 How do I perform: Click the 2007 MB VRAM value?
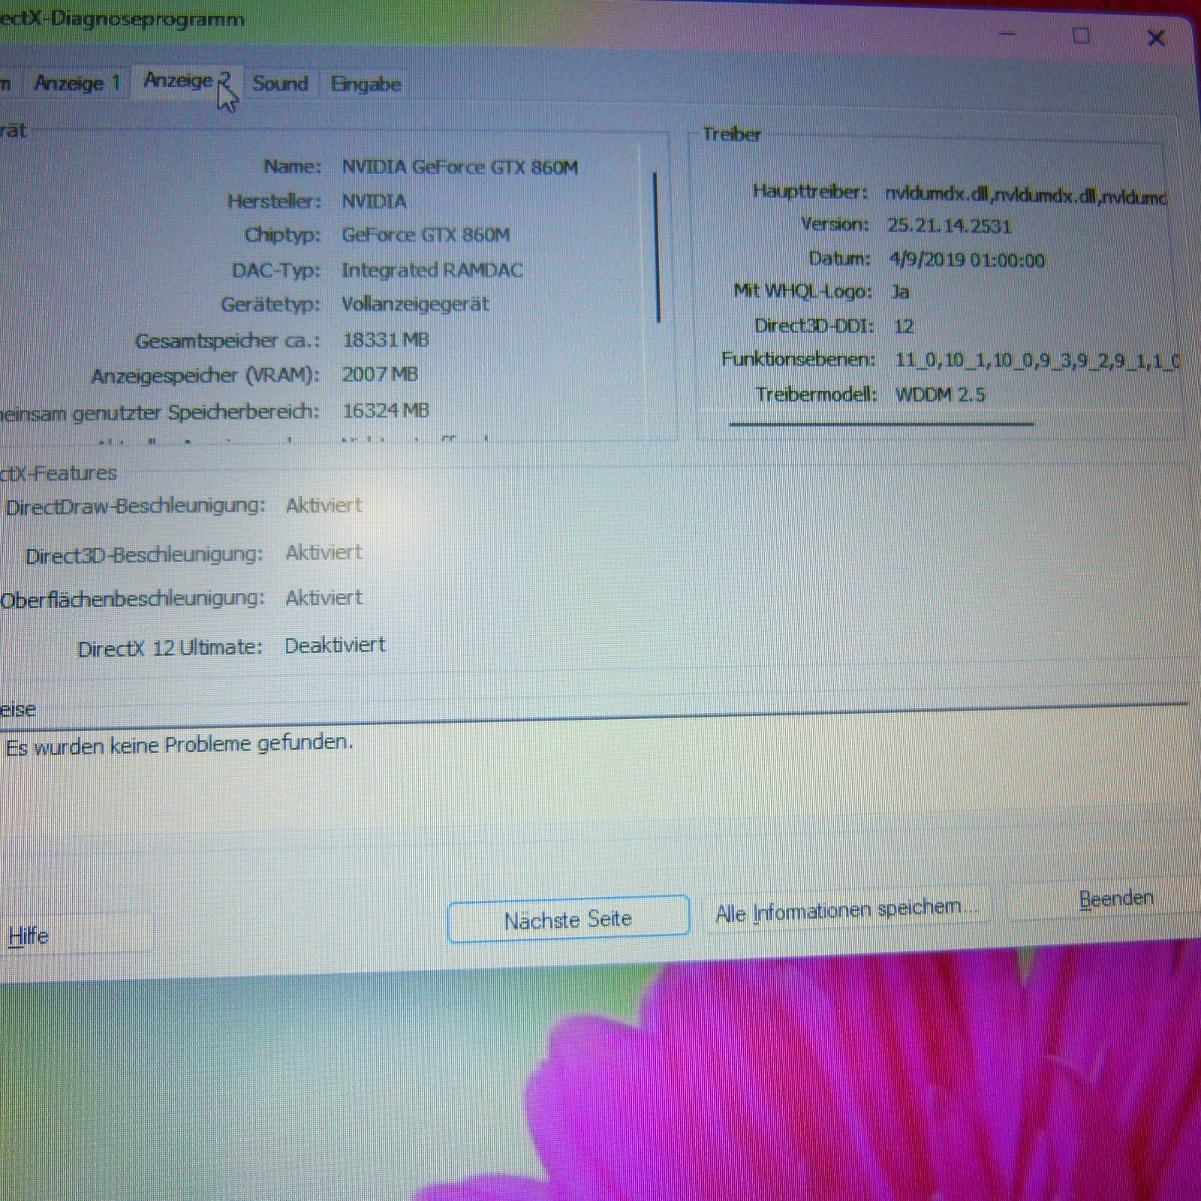point(380,374)
